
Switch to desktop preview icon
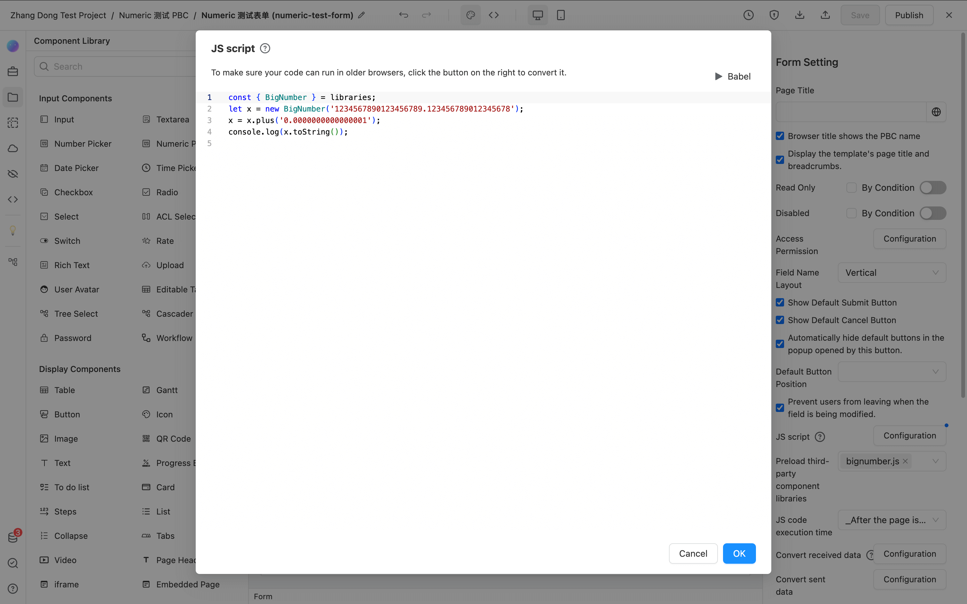click(538, 15)
